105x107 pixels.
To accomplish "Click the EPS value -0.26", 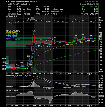I will pos(46,9).
